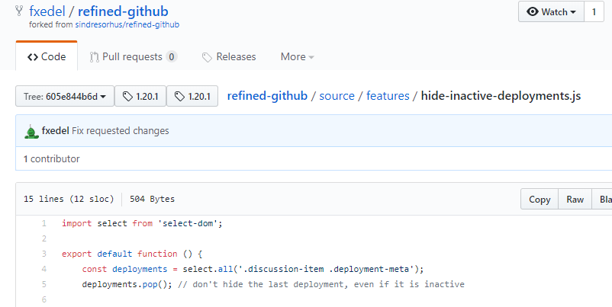
Task: Click the 'select-dom' import string
Action: pos(188,224)
